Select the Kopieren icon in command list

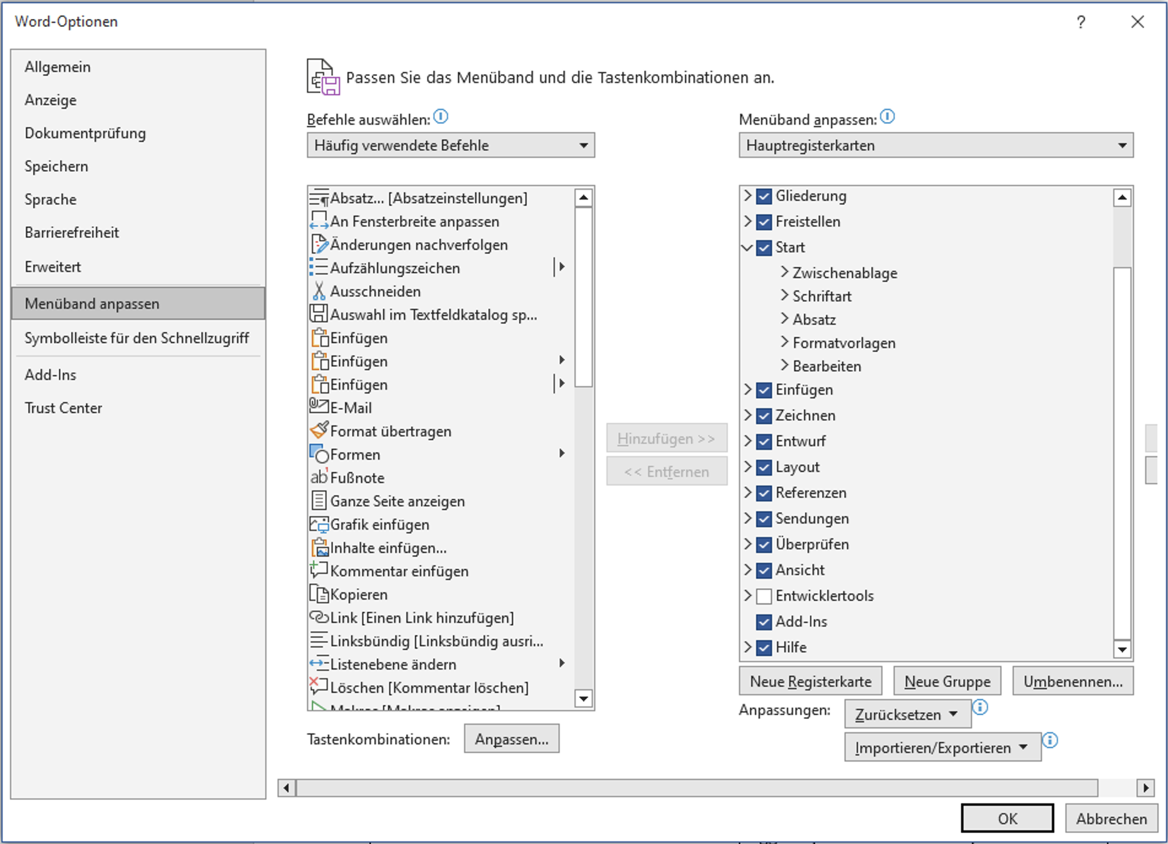(x=319, y=594)
